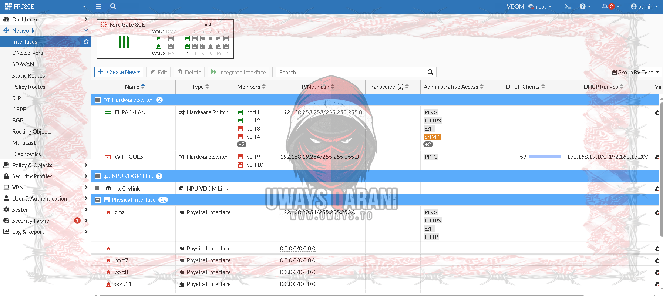The width and height of the screenshot is (663, 296).
Task: Click the dmz physical interface icon
Action: click(108, 212)
